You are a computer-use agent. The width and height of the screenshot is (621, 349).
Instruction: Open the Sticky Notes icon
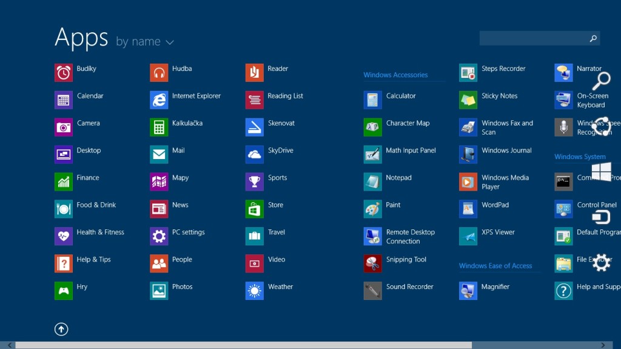tap(468, 100)
